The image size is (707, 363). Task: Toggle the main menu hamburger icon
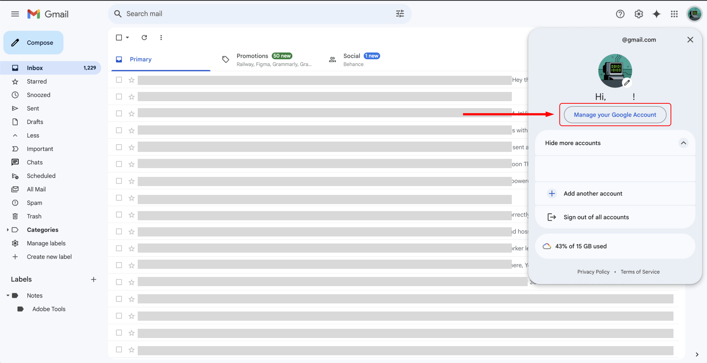(15, 14)
